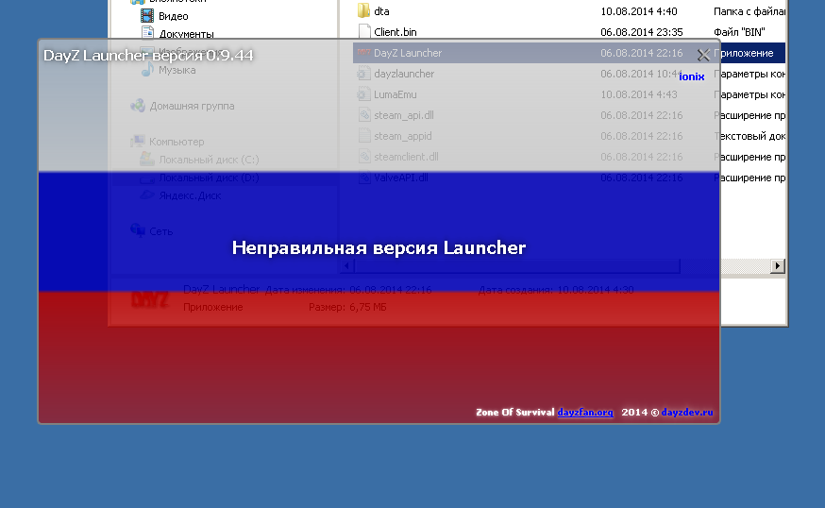Open Локальный диск (D:) in Explorer
The height and width of the screenshot is (508, 825).
(x=209, y=178)
